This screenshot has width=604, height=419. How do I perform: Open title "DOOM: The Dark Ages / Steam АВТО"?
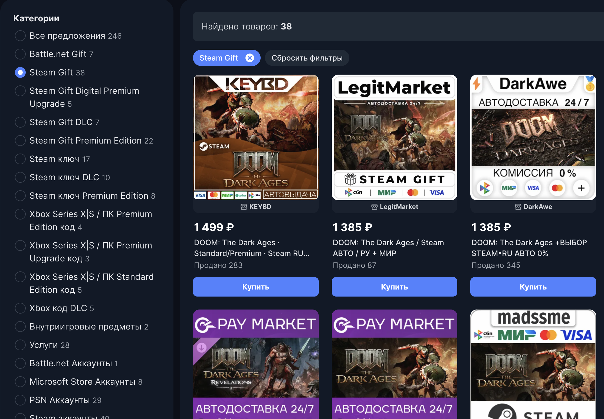388,248
